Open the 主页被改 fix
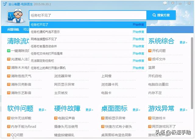This screenshot has width=195, height=139. 61,93
